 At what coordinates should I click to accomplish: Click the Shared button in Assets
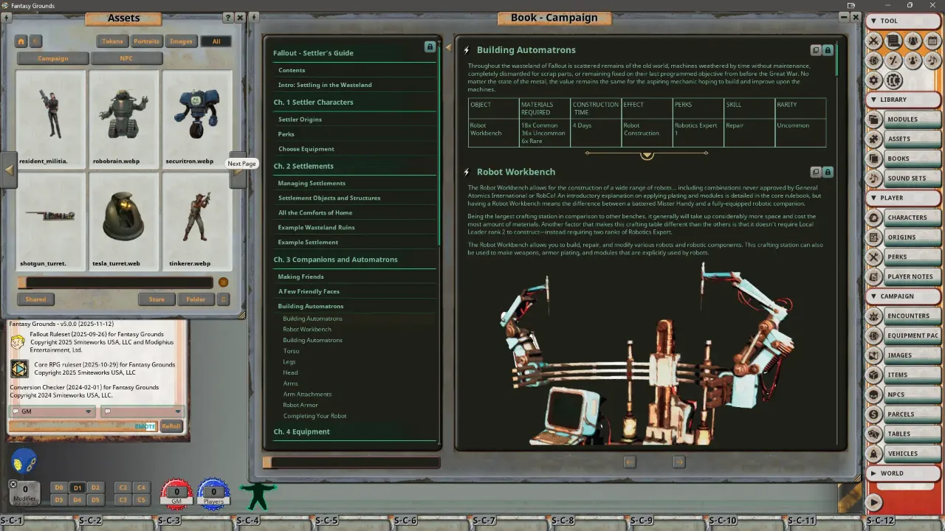pos(35,299)
